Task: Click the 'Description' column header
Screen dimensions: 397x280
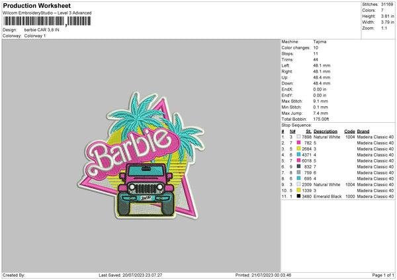Action: [x=326, y=131]
